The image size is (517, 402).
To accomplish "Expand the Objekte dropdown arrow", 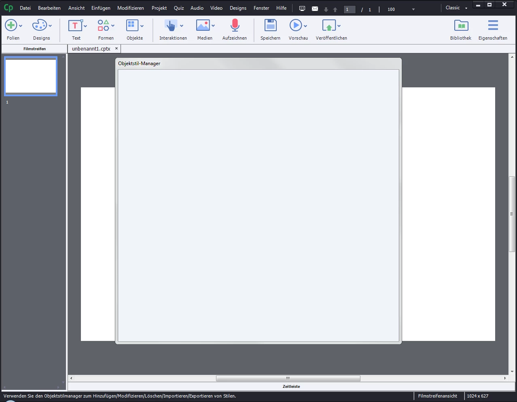I will (142, 26).
